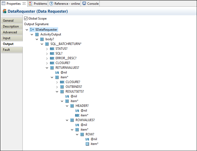197x151 pixels.
Task: Click the element icon next to RESULTSETS?
Action: (x=62, y=91)
